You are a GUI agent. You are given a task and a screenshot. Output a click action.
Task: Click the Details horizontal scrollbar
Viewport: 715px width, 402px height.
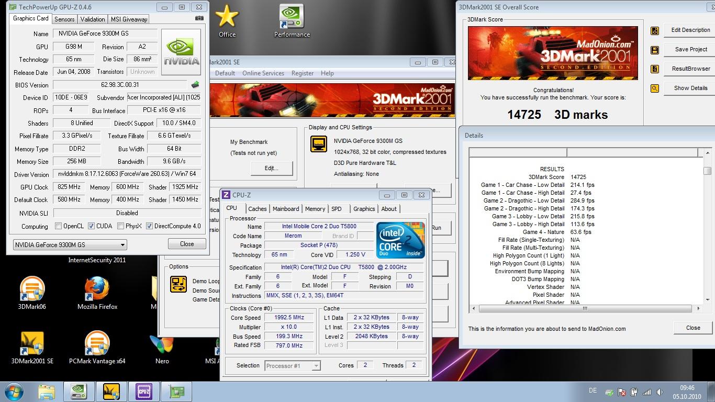(586, 309)
